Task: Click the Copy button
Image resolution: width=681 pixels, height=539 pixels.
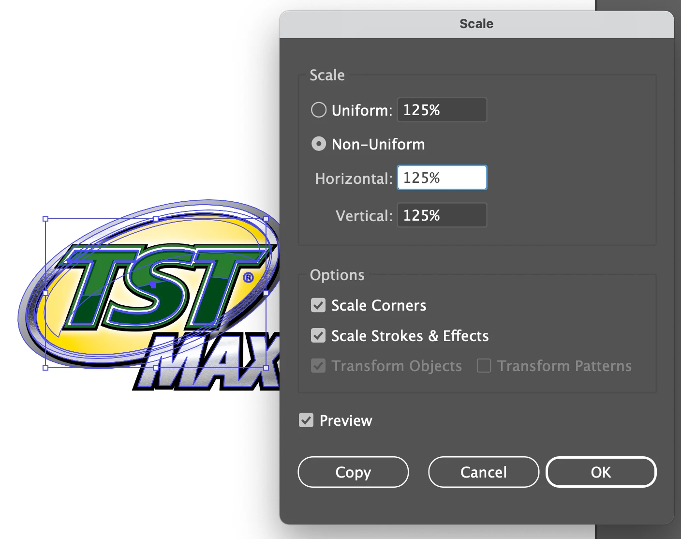Action: 353,472
